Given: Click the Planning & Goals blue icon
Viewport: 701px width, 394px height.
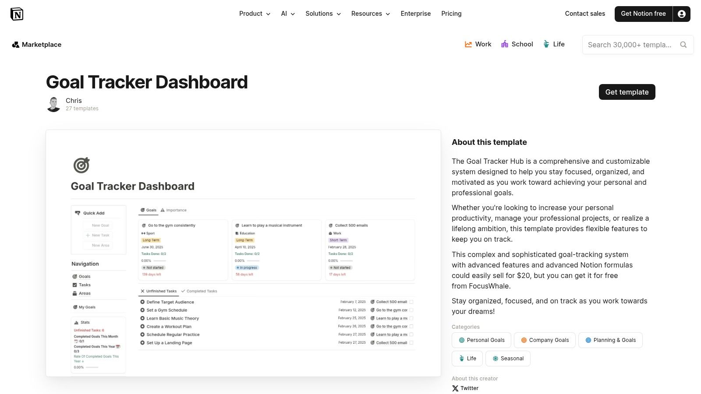Looking at the screenshot, I should [x=588, y=340].
